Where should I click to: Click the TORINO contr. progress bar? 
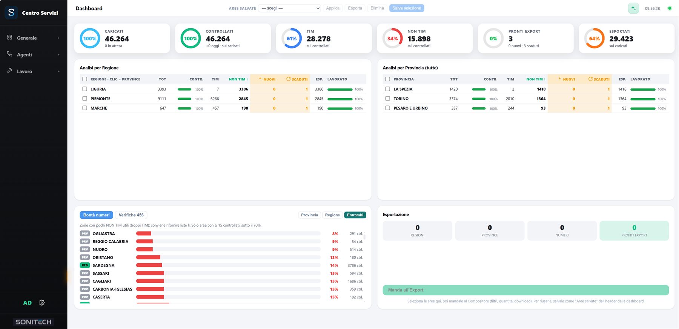point(479,99)
